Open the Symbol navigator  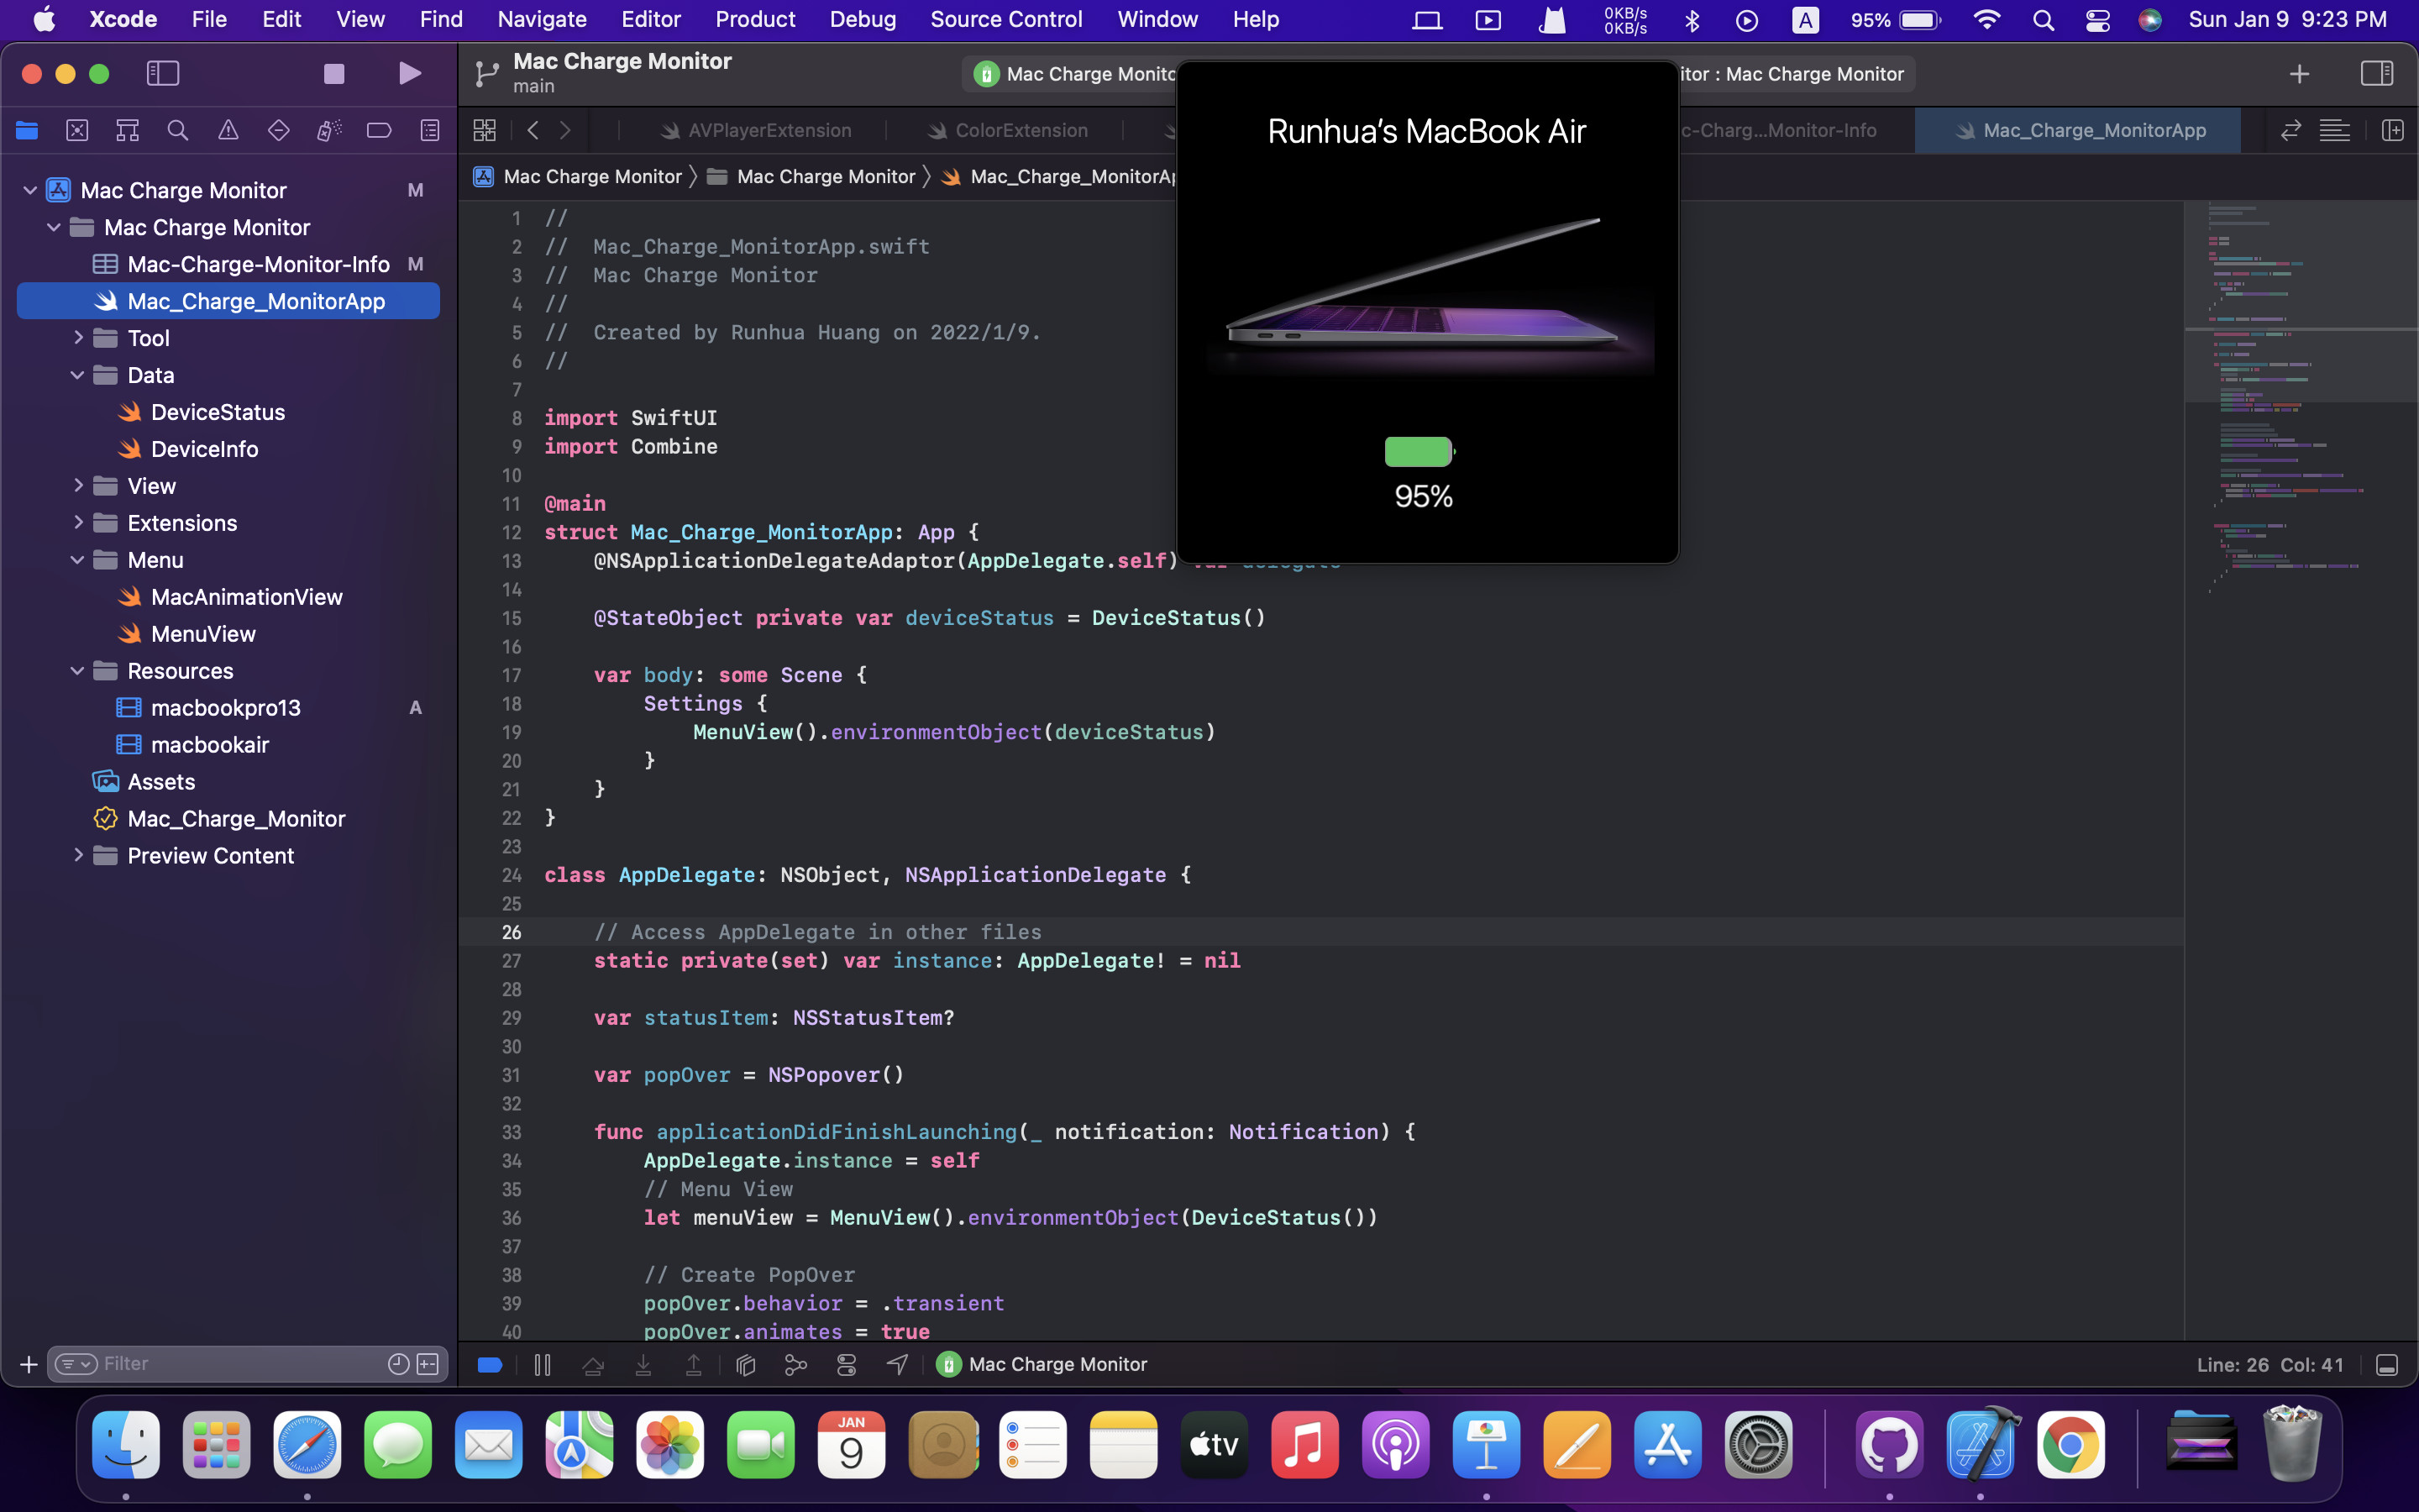(127, 130)
